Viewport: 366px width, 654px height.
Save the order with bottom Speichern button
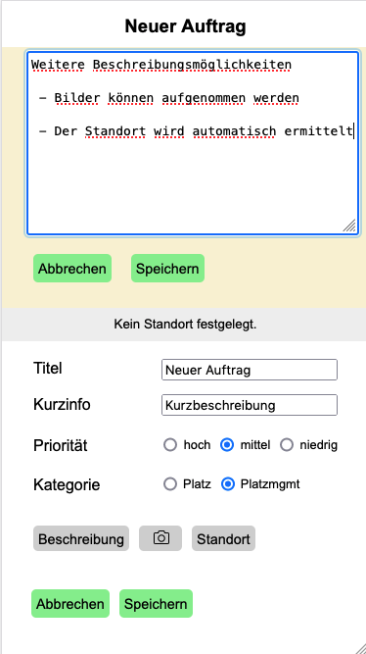coord(157,604)
